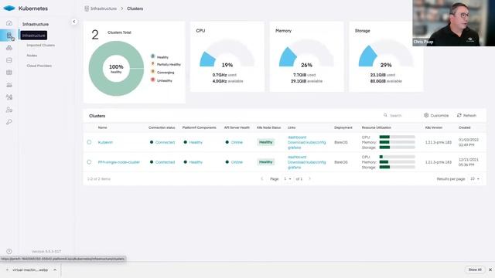Click PF9-single-node-cluster's Storage utilization bar

pos(397,167)
